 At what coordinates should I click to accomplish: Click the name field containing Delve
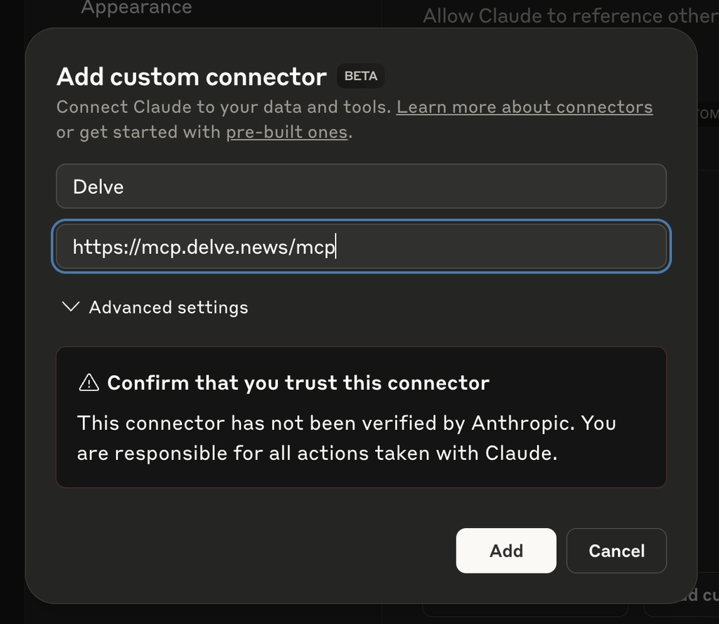point(361,186)
